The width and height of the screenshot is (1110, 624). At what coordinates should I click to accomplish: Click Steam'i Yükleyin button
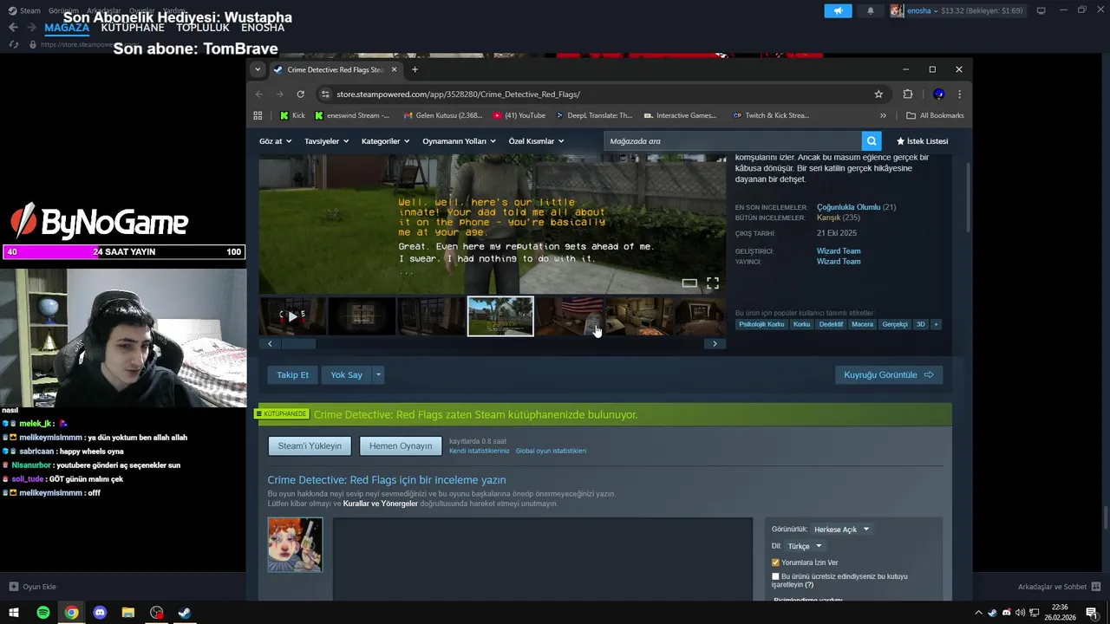[310, 445]
